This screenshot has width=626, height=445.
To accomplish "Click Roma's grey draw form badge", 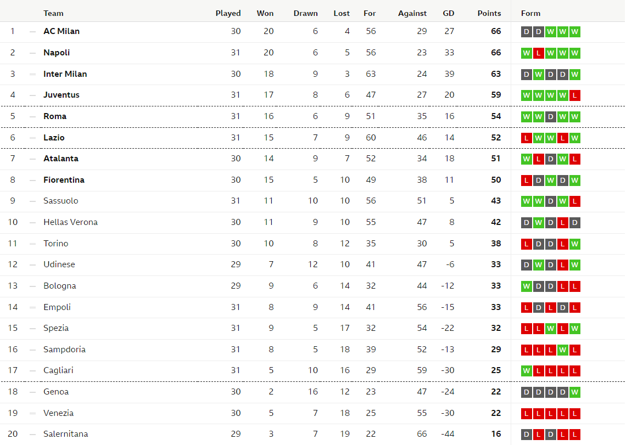I will pyautogui.click(x=551, y=116).
